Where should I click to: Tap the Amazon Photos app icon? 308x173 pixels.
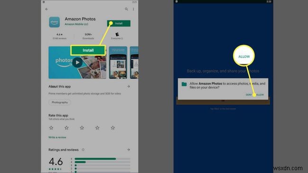click(54, 22)
